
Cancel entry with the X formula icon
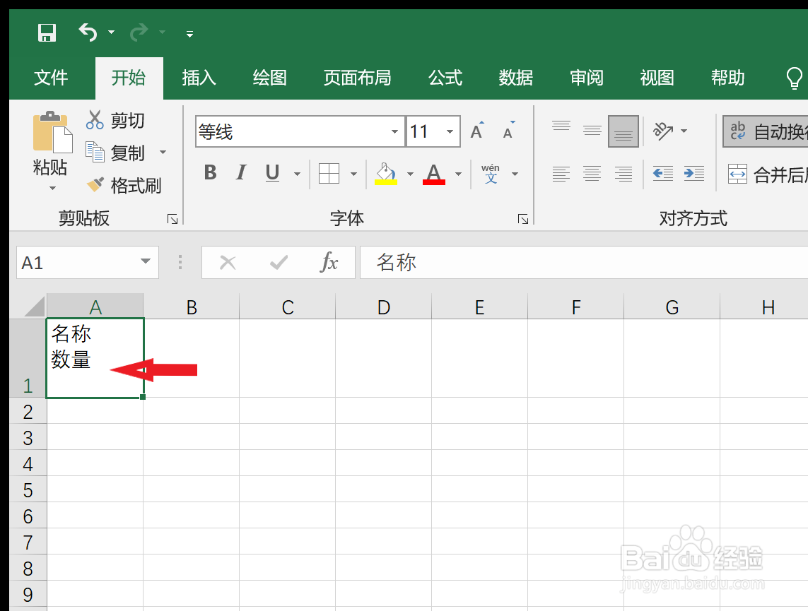227,263
